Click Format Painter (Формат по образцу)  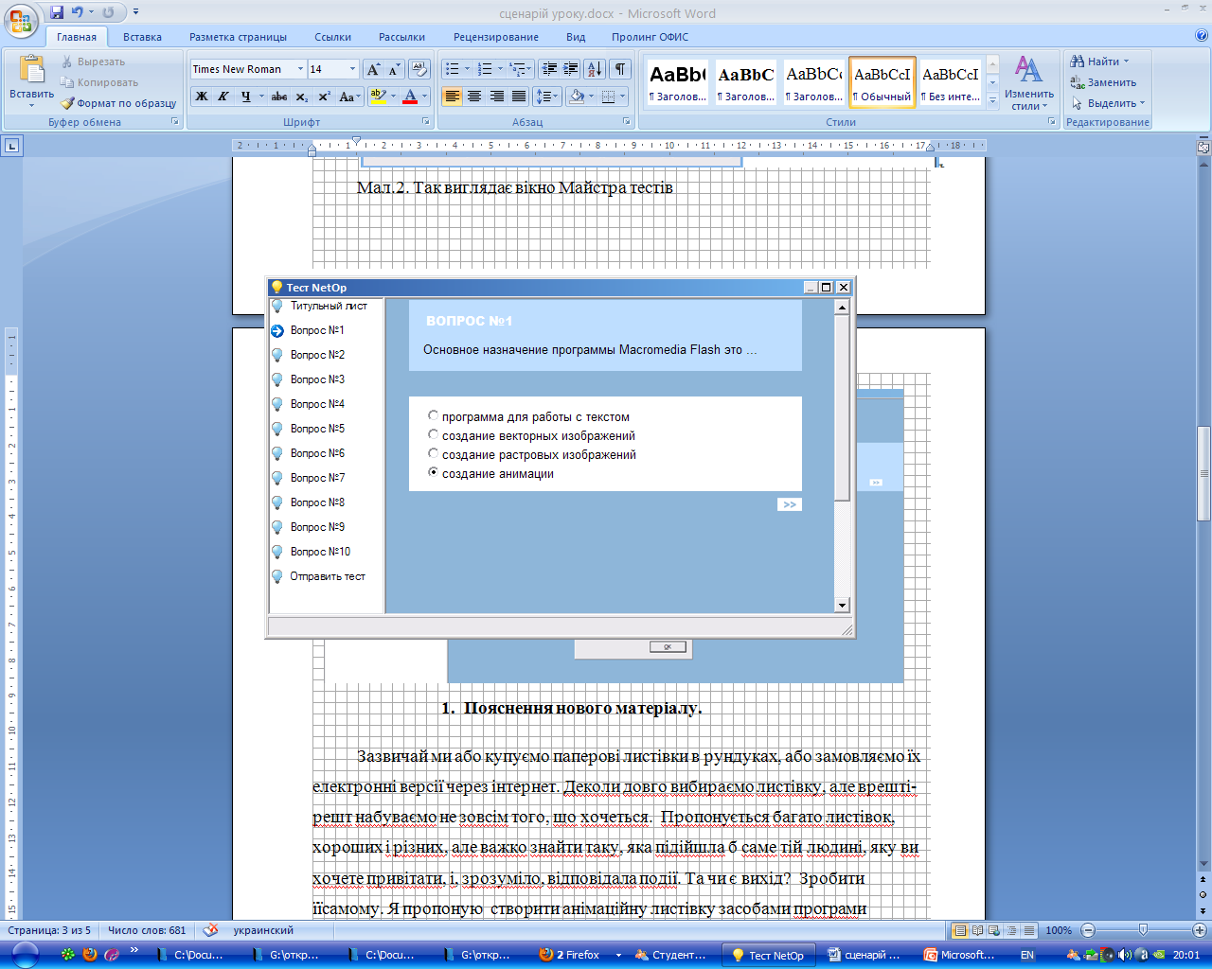coord(118,103)
